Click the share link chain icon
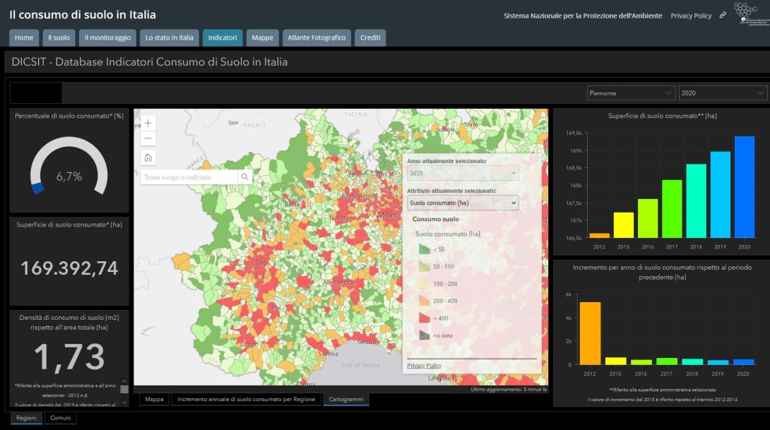 click(x=723, y=16)
